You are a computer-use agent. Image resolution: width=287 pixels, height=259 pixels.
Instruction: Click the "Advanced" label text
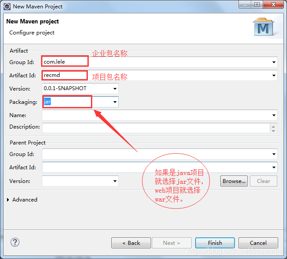coord(25,200)
